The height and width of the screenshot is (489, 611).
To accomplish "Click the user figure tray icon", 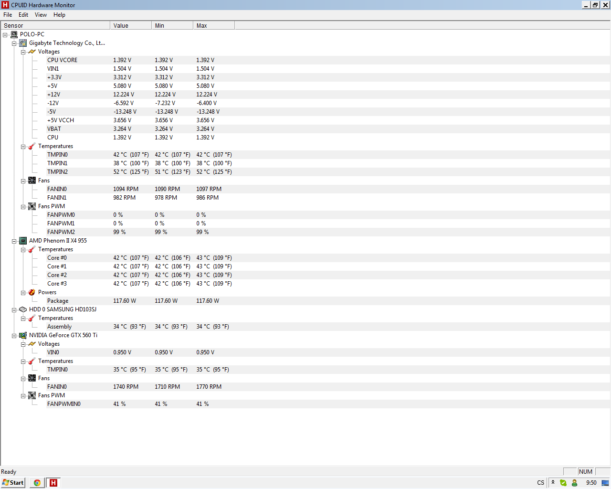I will tap(575, 483).
